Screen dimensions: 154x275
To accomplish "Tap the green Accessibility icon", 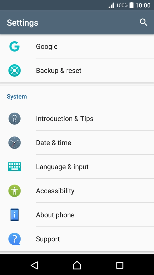I will point(15,191).
